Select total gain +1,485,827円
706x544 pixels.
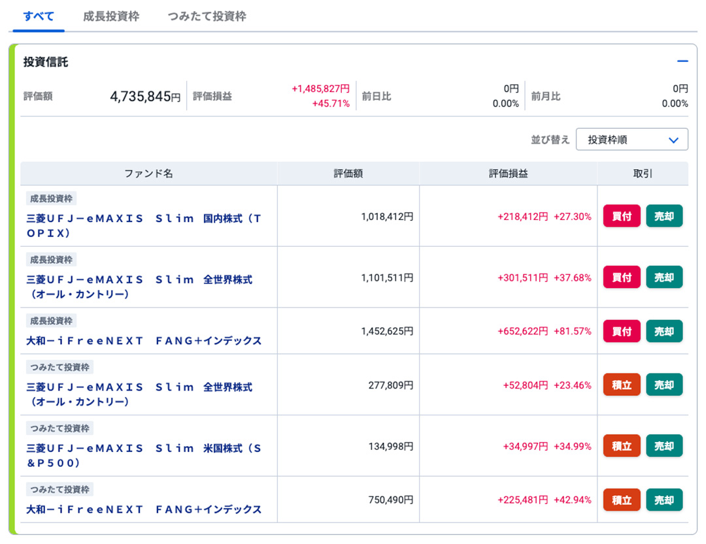(320, 89)
